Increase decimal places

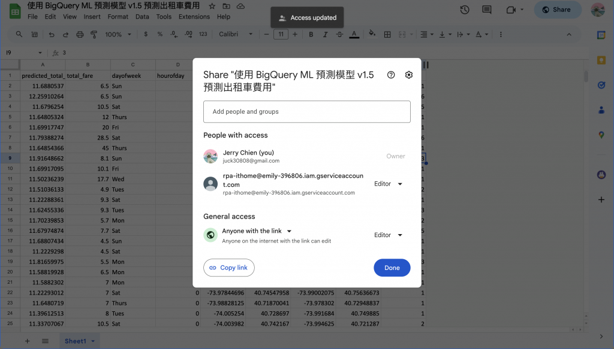click(x=188, y=34)
